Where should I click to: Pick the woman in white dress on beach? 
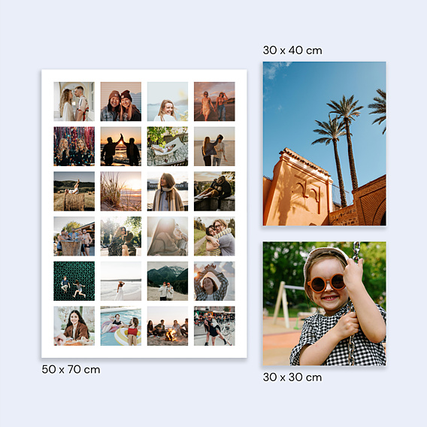click(120, 281)
